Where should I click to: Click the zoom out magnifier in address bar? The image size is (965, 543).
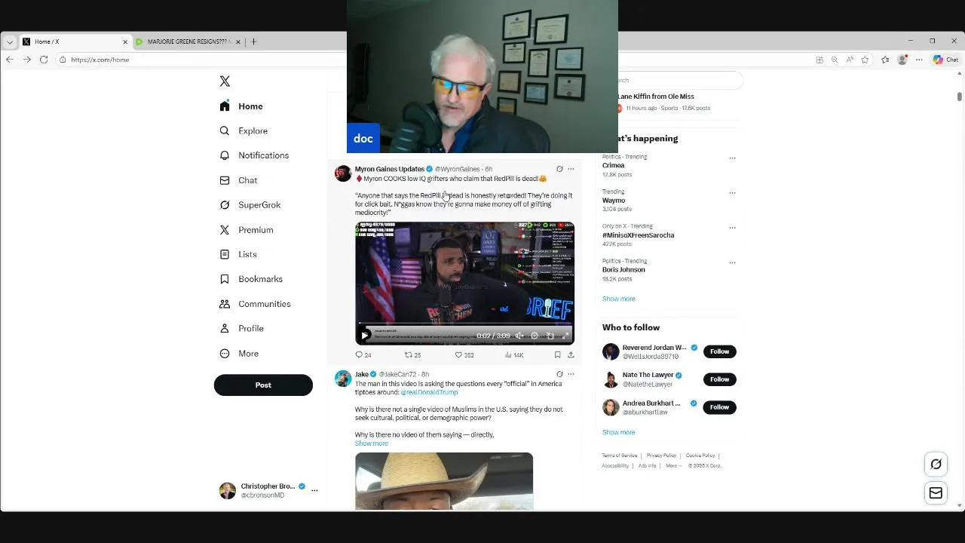coord(835,60)
